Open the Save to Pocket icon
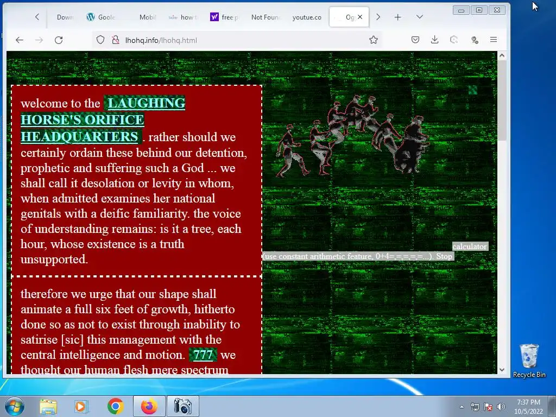The width and height of the screenshot is (556, 417). 415,40
